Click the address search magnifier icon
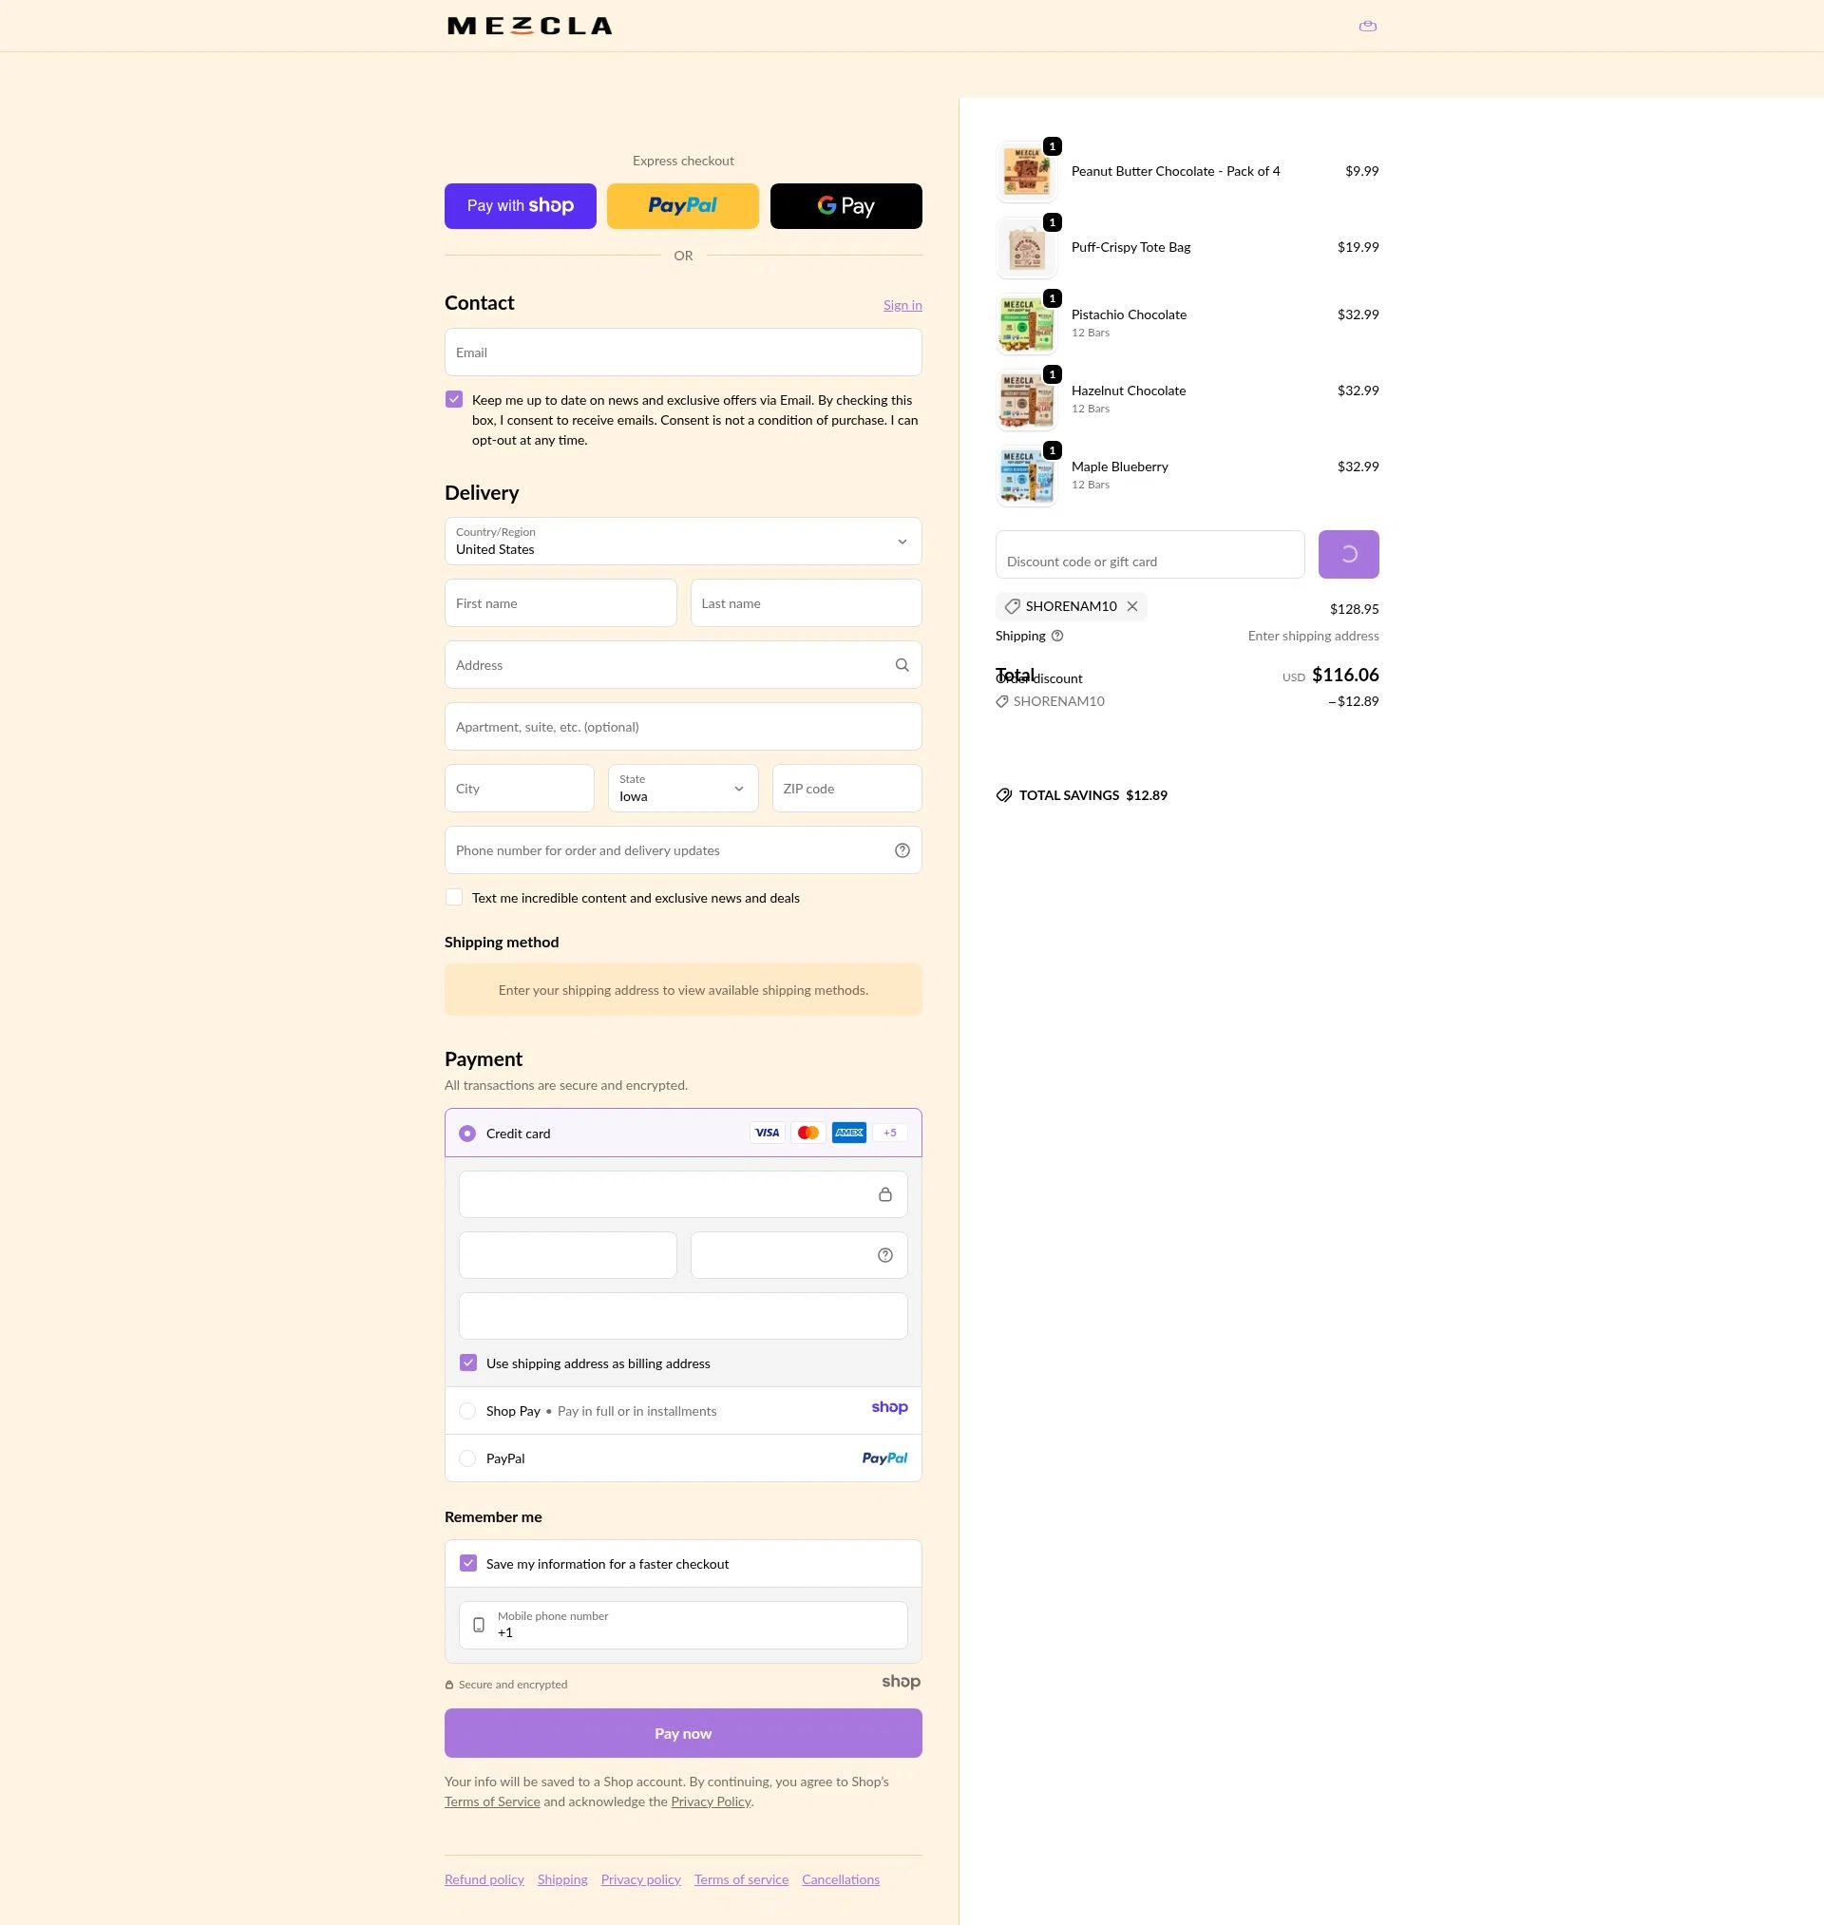 (902, 665)
